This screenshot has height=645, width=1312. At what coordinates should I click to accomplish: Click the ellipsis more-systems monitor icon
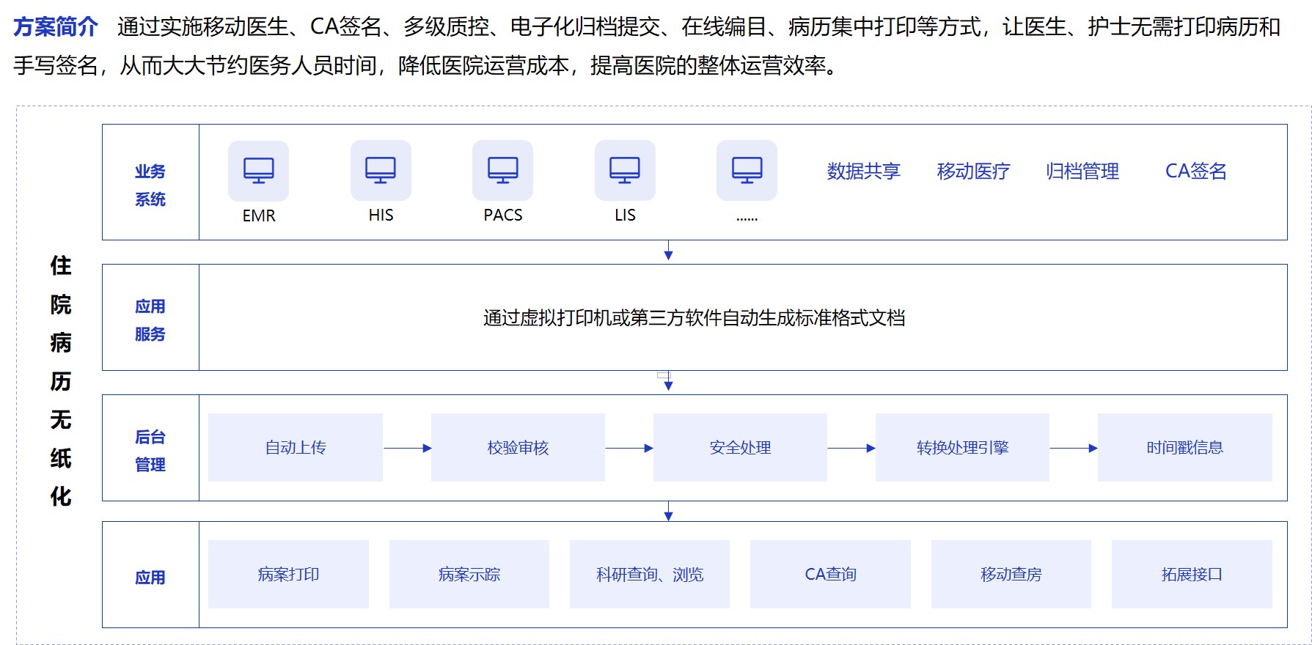(747, 171)
